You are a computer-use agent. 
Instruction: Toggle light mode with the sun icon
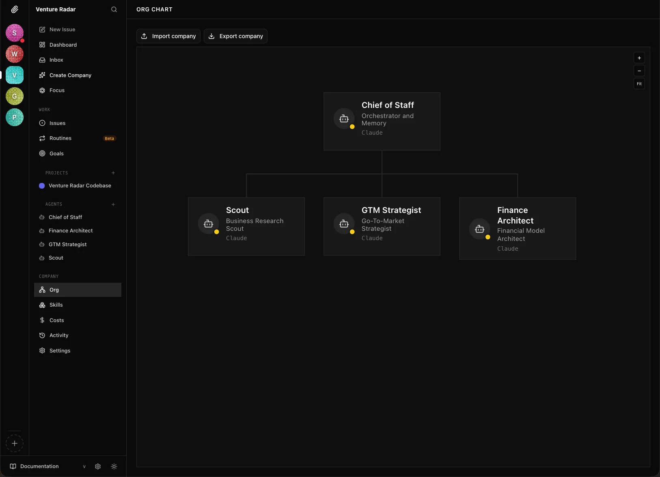(114, 466)
